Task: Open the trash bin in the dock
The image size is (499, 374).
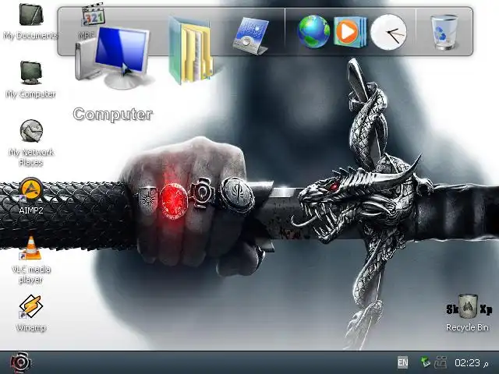Action: pyautogui.click(x=444, y=32)
